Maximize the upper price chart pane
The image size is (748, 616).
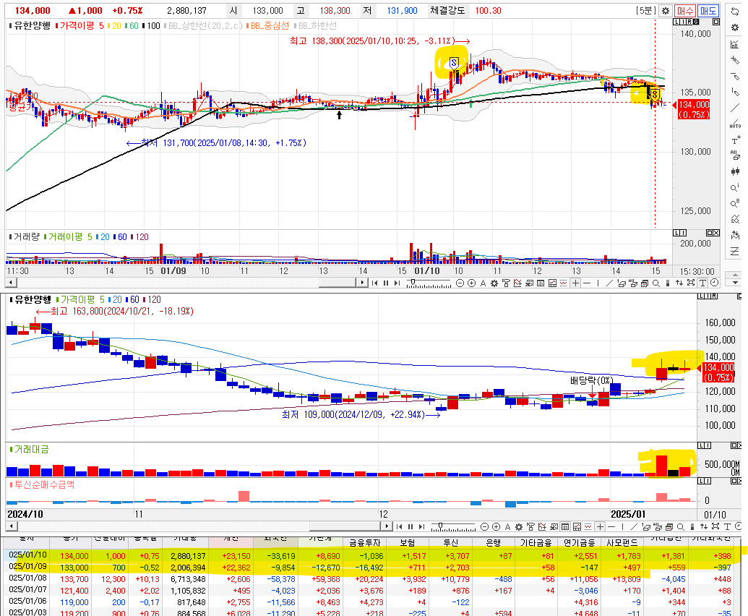pyautogui.click(x=715, y=22)
